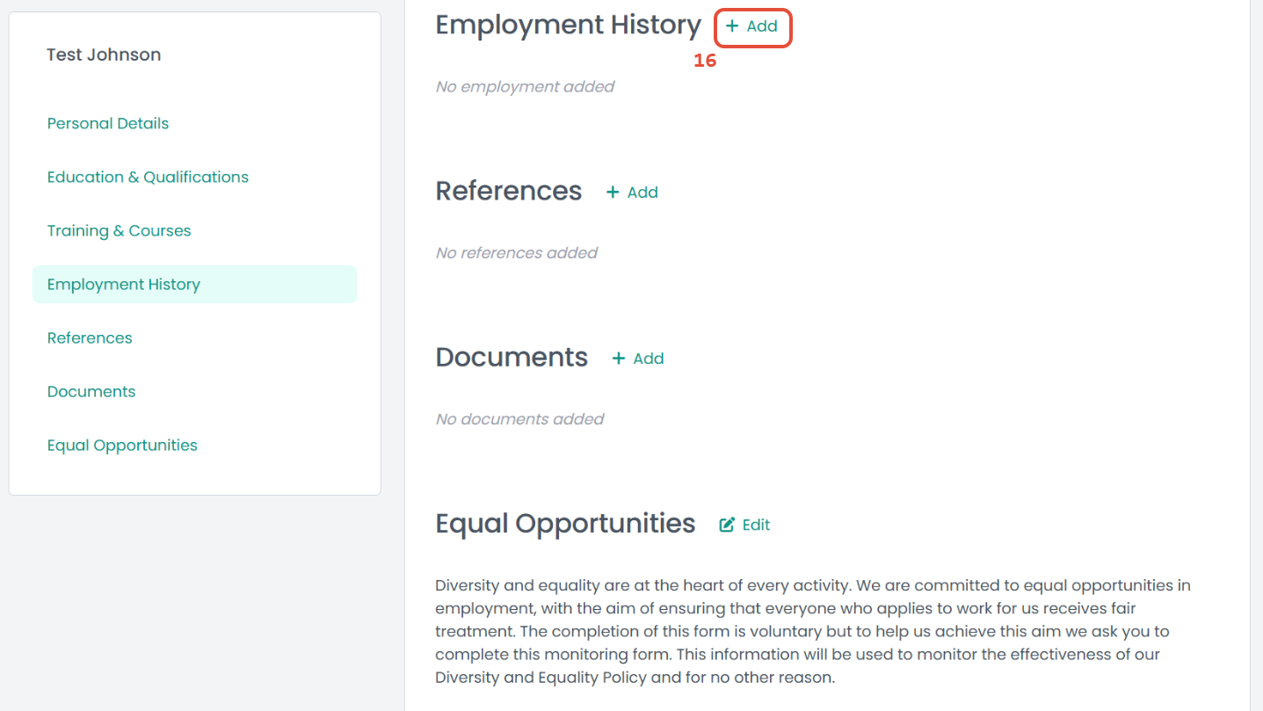Image resolution: width=1263 pixels, height=711 pixels.
Task: Click the References main section heading
Action: [508, 191]
